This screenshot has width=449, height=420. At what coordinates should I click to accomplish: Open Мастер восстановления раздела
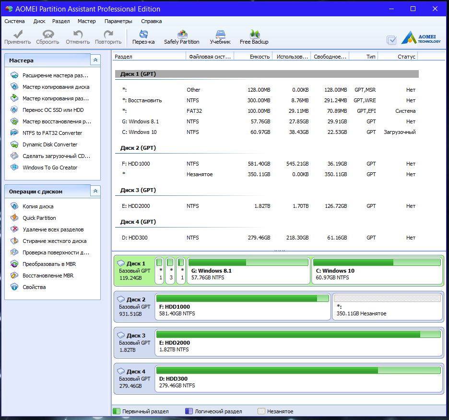click(51, 121)
